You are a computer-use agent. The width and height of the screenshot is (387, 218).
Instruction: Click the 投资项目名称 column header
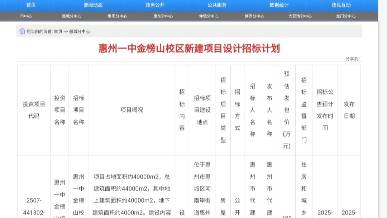[x=60, y=110]
